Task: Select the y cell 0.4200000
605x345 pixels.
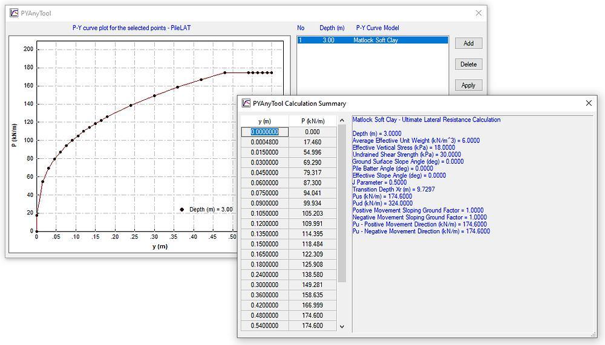Action: pos(265,305)
